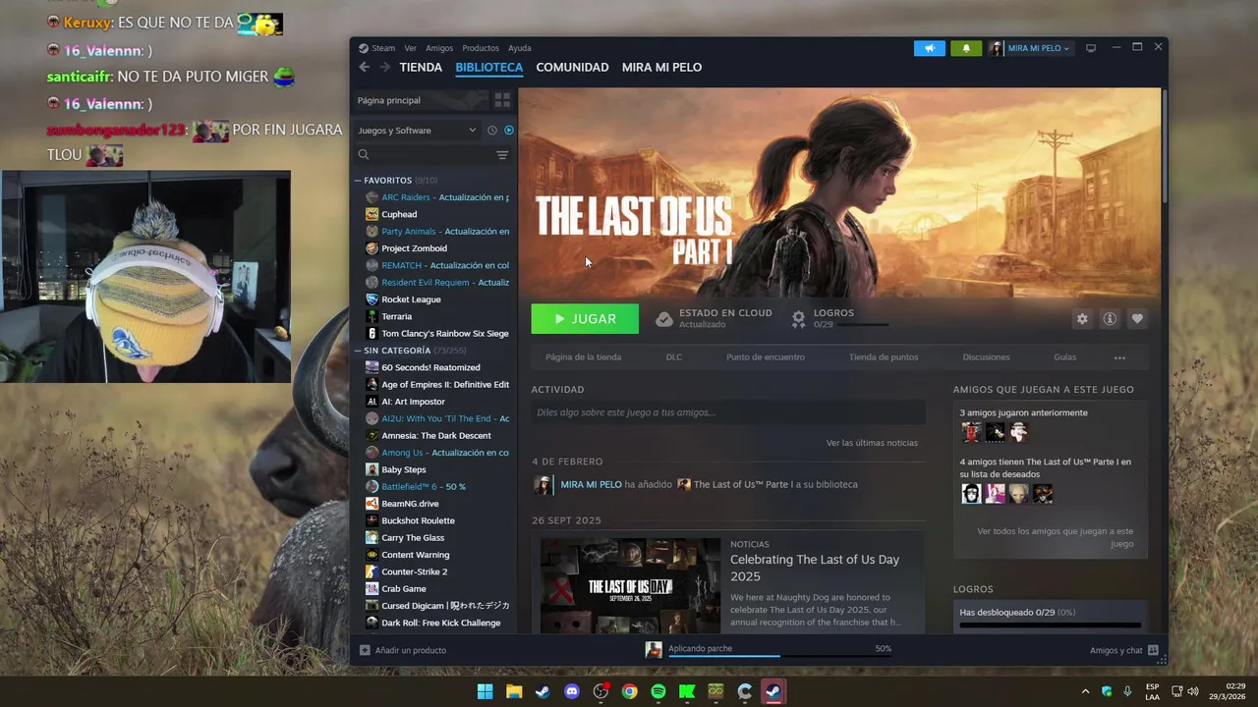Open the MIRA MI PELO profile tab
This screenshot has height=707, width=1258.
(661, 67)
